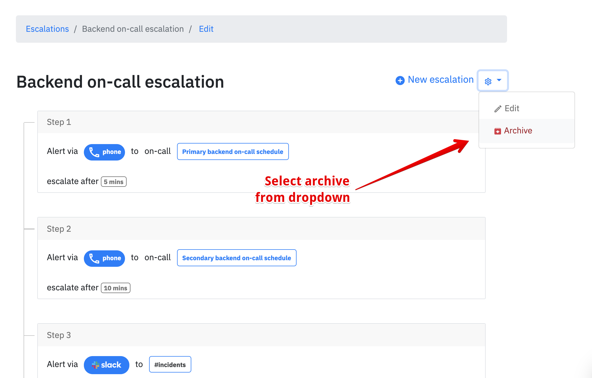Image resolution: width=592 pixels, height=378 pixels.
Task: Click the 10 mins escalation badge
Action: tap(115, 288)
